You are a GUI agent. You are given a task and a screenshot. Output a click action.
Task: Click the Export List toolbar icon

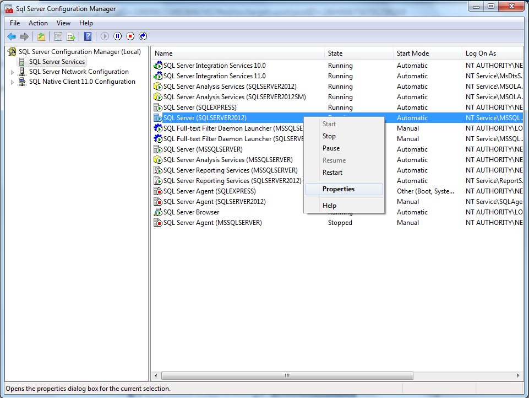[x=72, y=36]
